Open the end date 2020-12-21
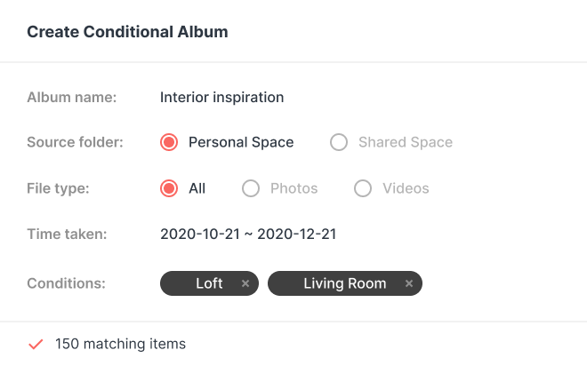The width and height of the screenshot is (587, 366). click(298, 235)
